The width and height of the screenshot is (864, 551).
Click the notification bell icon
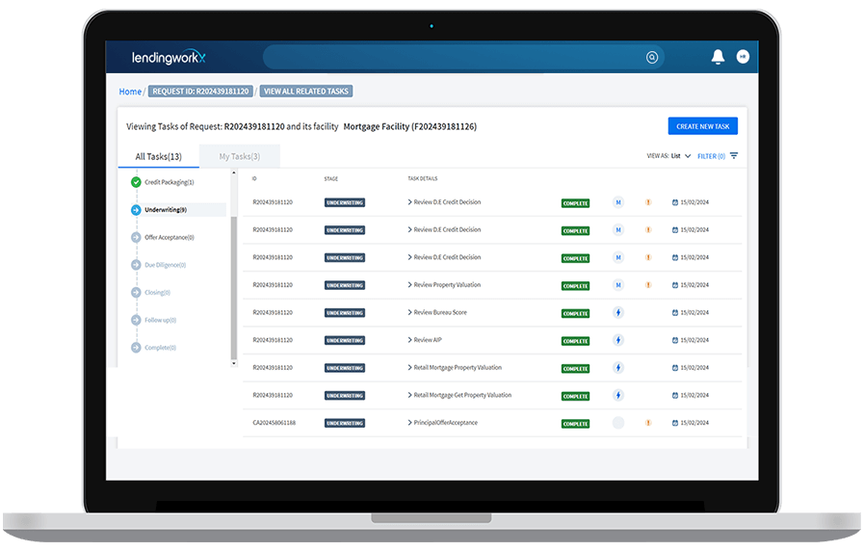[x=718, y=57]
